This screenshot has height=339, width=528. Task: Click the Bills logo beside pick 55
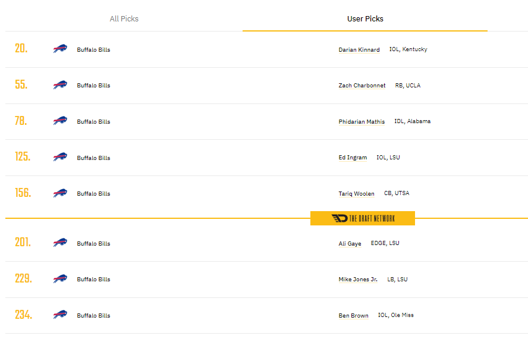point(60,85)
